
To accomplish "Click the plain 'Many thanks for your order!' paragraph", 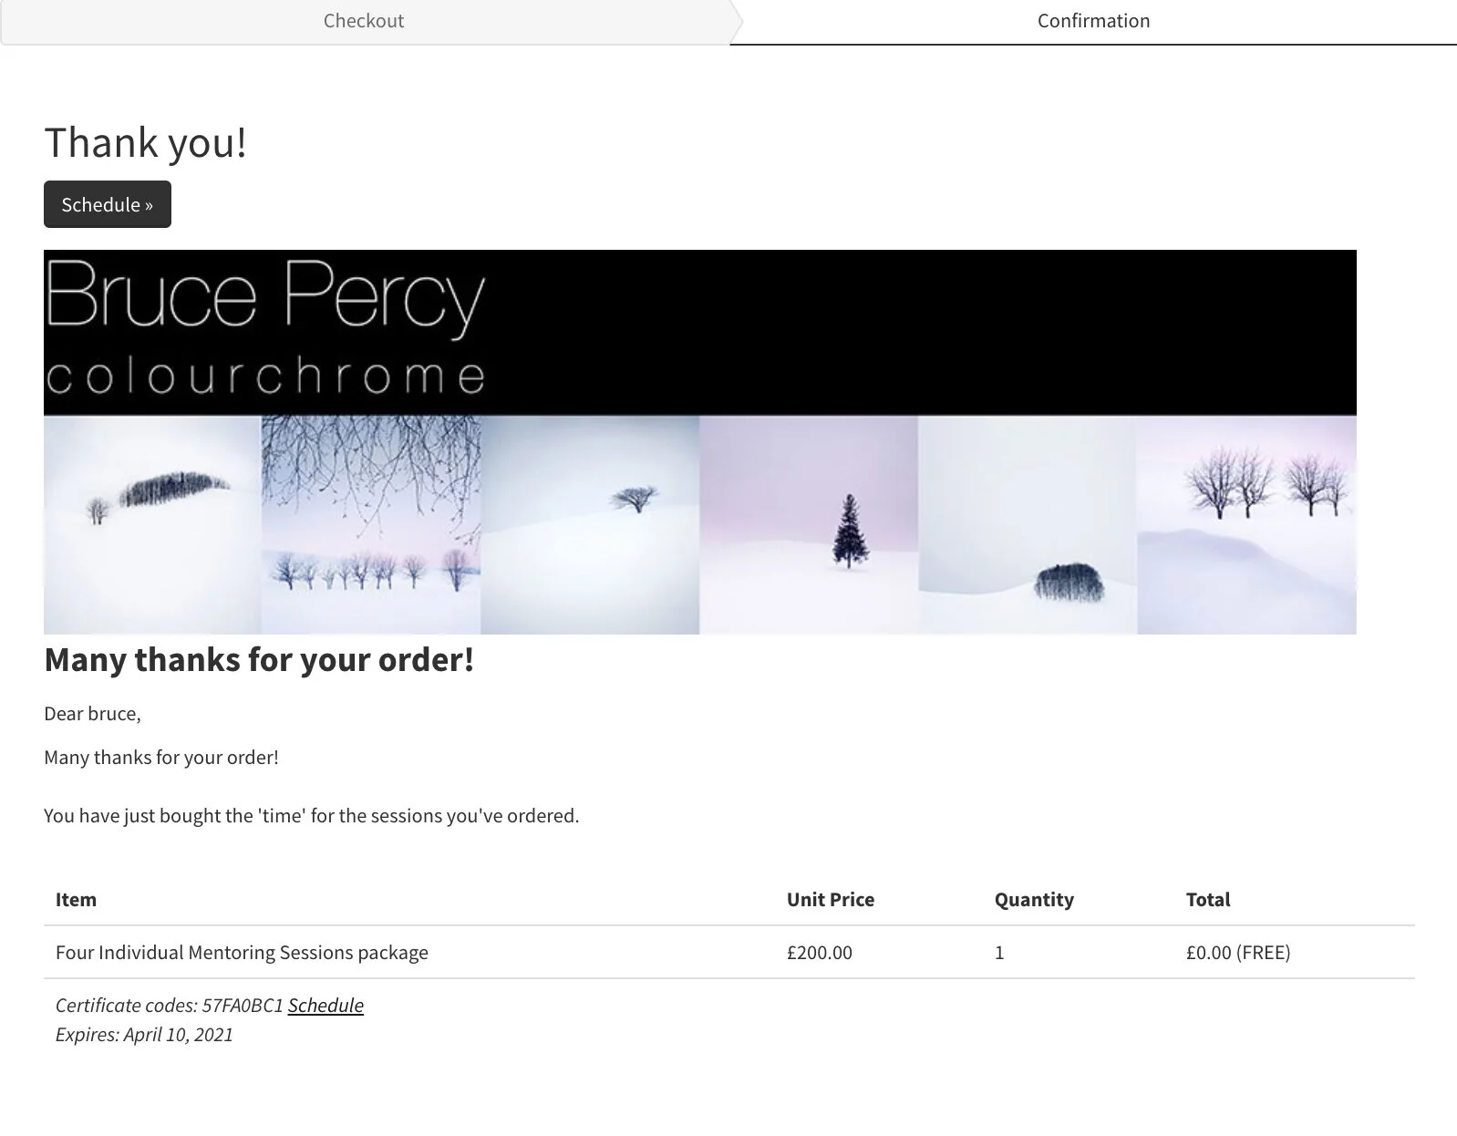I will point(161,758).
